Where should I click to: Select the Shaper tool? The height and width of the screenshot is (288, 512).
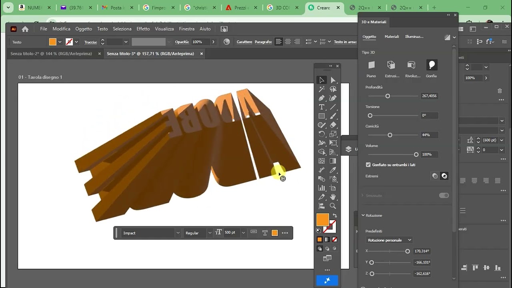[322, 125]
